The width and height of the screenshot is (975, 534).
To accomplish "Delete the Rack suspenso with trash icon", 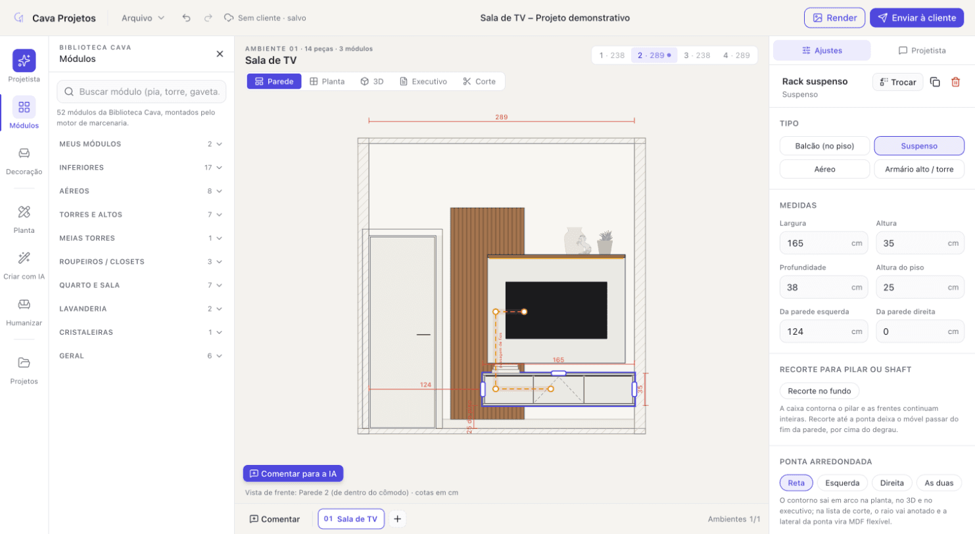I will coord(955,82).
